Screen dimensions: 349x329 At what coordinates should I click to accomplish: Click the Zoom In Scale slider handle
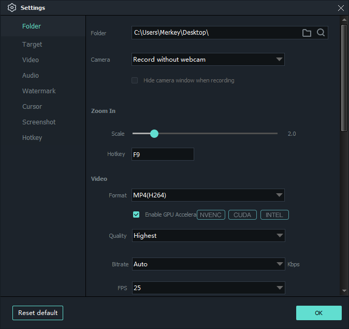154,134
